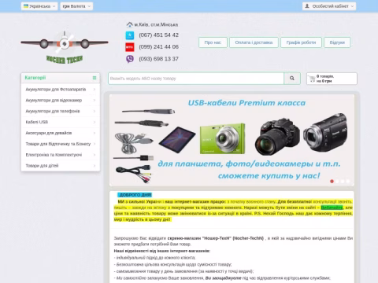Expand arrow for Акумулятори для телефонів
The image size is (378, 283).
tap(94, 111)
